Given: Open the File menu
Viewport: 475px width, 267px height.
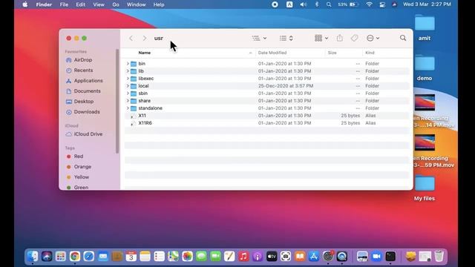Looking at the screenshot, I should pyautogui.click(x=64, y=4).
